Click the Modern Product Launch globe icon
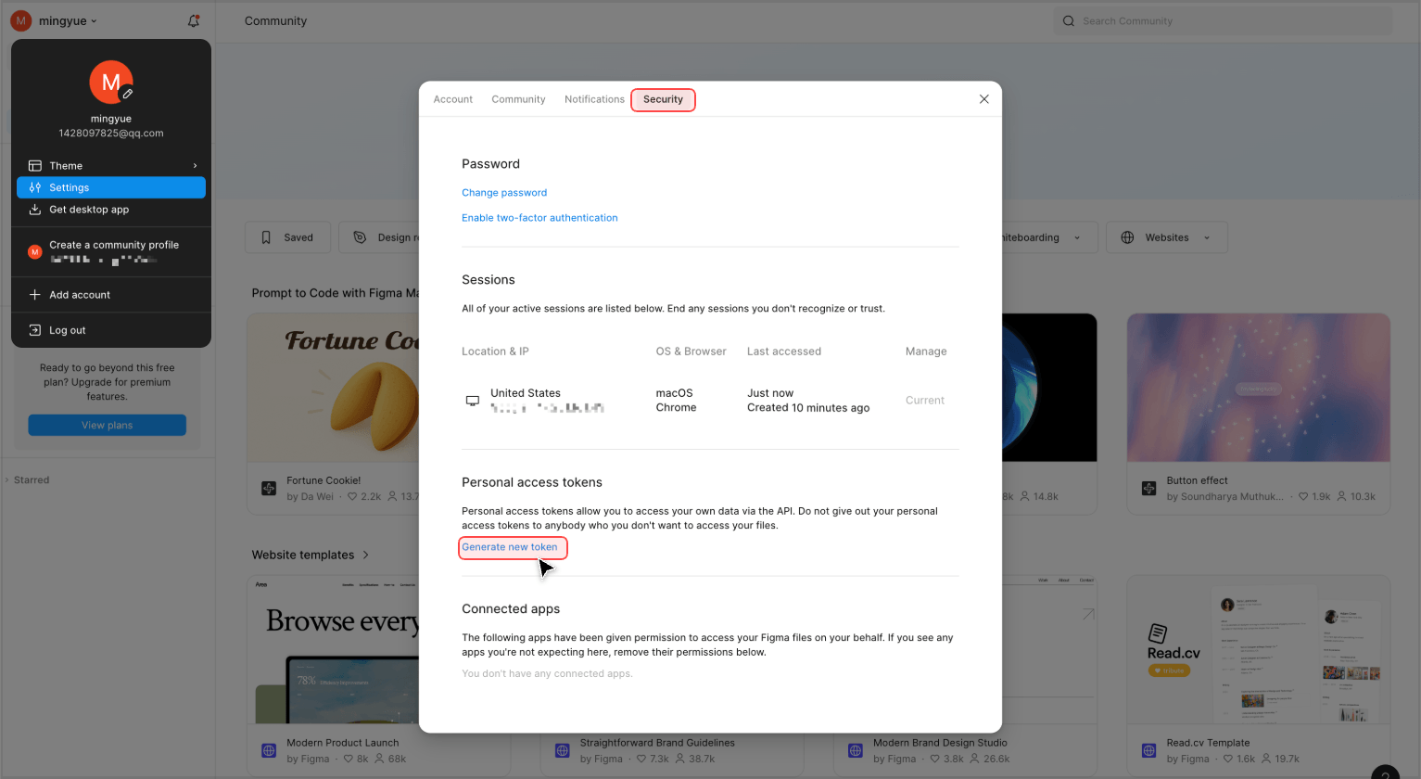The height and width of the screenshot is (779, 1421). click(269, 750)
